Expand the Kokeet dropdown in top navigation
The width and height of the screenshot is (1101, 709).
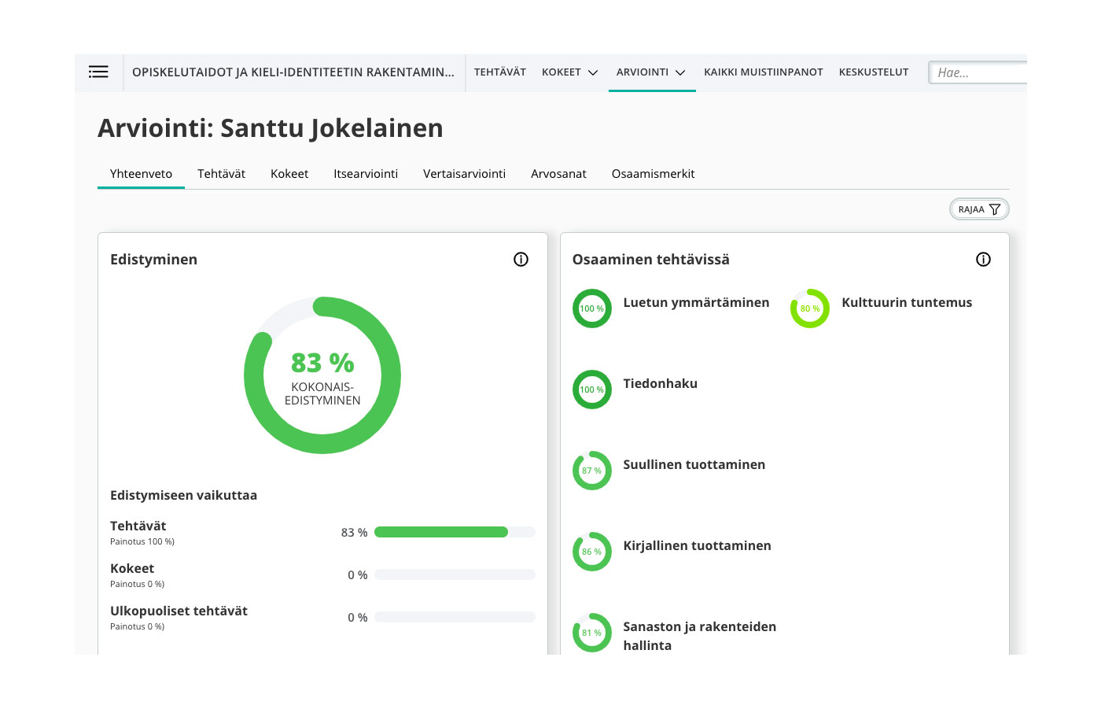[569, 72]
